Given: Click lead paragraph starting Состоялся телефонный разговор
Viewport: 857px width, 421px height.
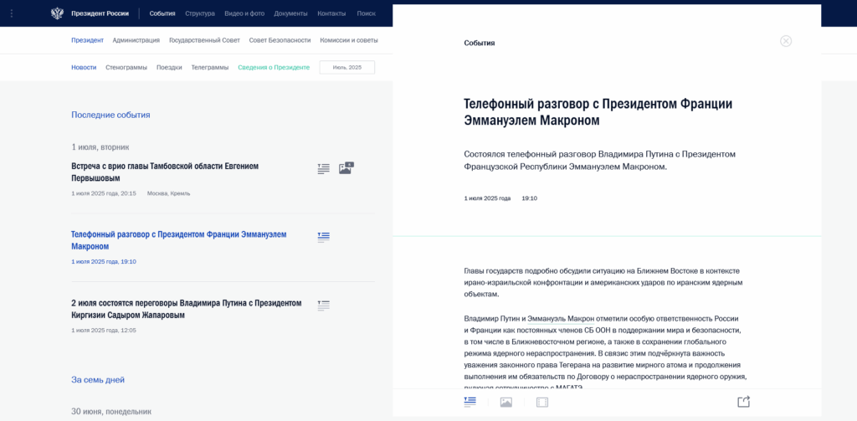Looking at the screenshot, I should (599, 160).
